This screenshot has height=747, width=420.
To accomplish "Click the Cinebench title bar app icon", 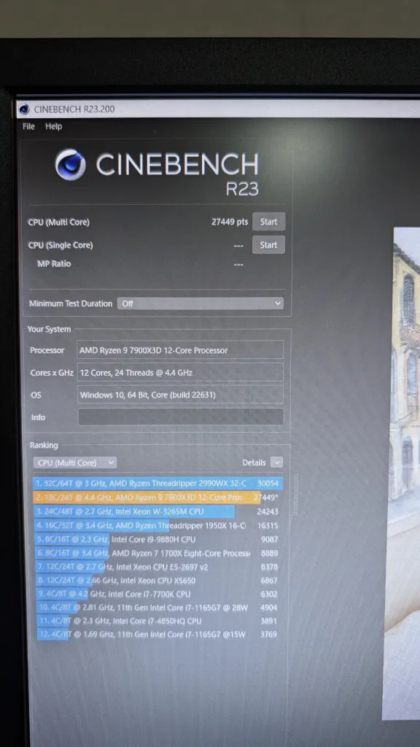I will (x=24, y=109).
